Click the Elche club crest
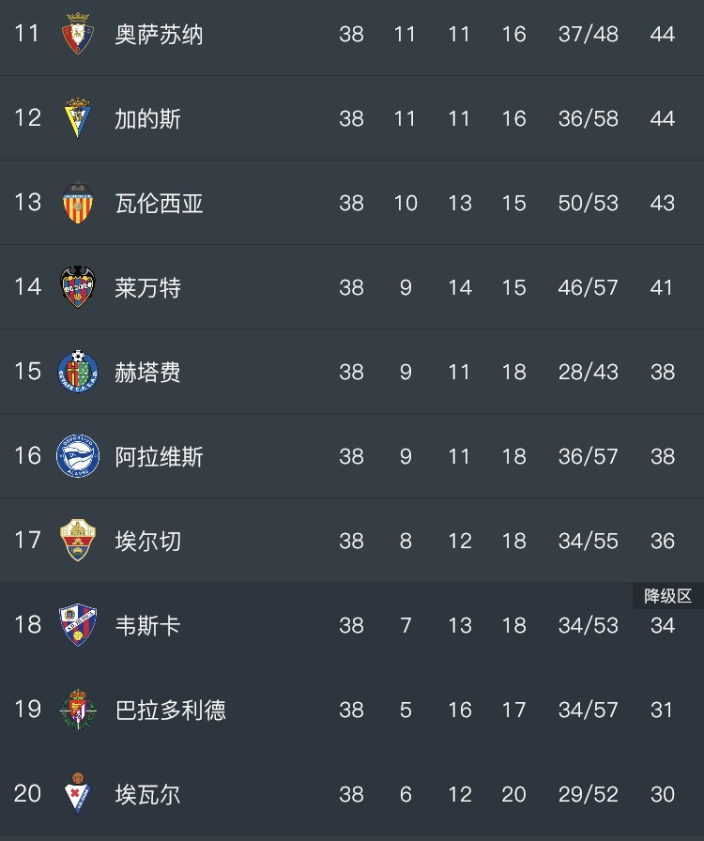 click(x=78, y=541)
